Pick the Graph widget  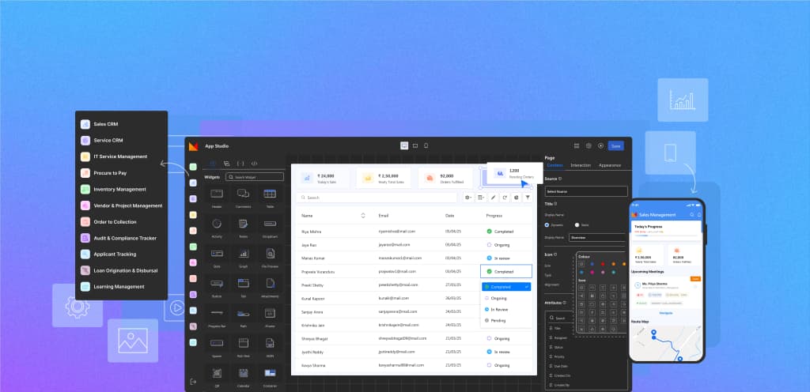pos(244,254)
